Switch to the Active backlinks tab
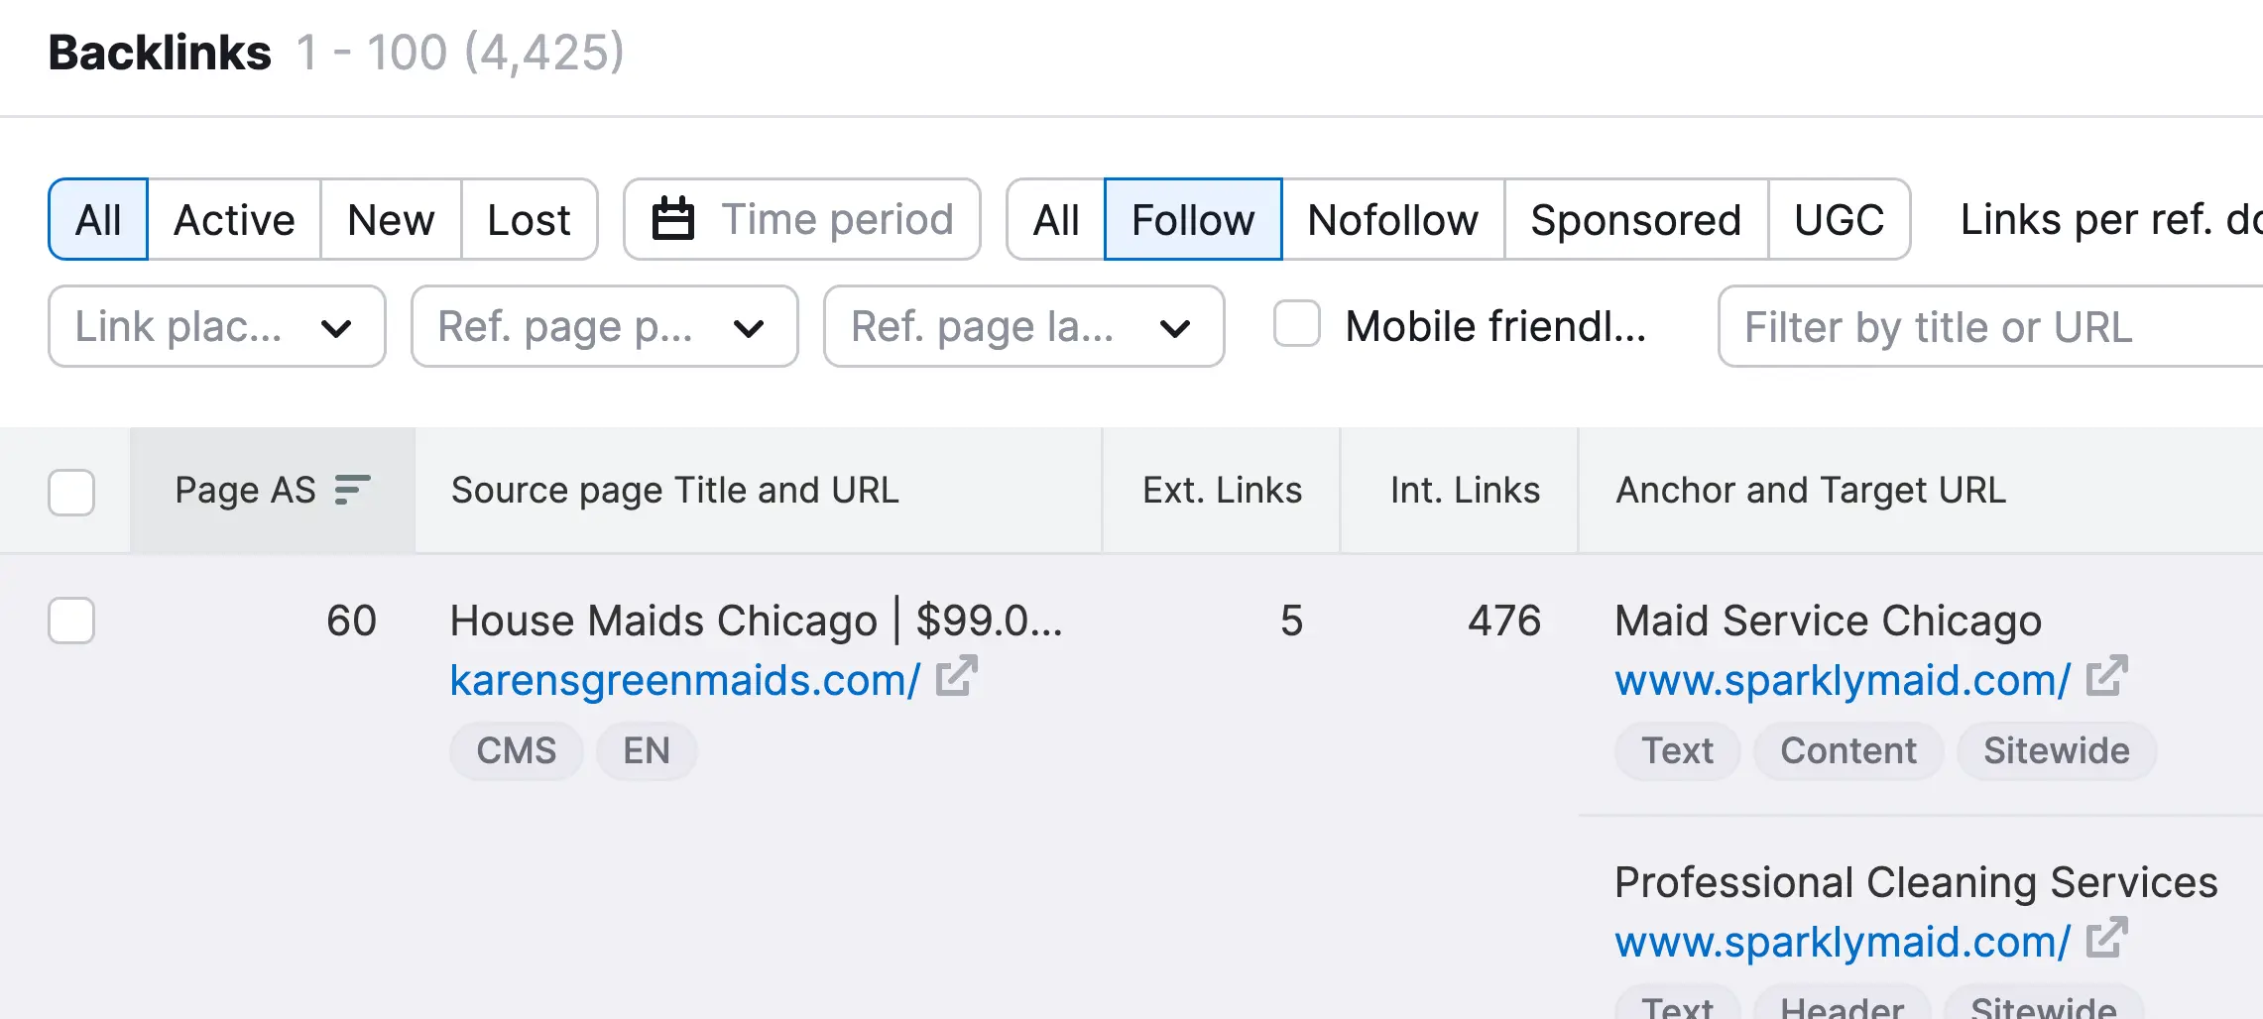 tap(234, 220)
